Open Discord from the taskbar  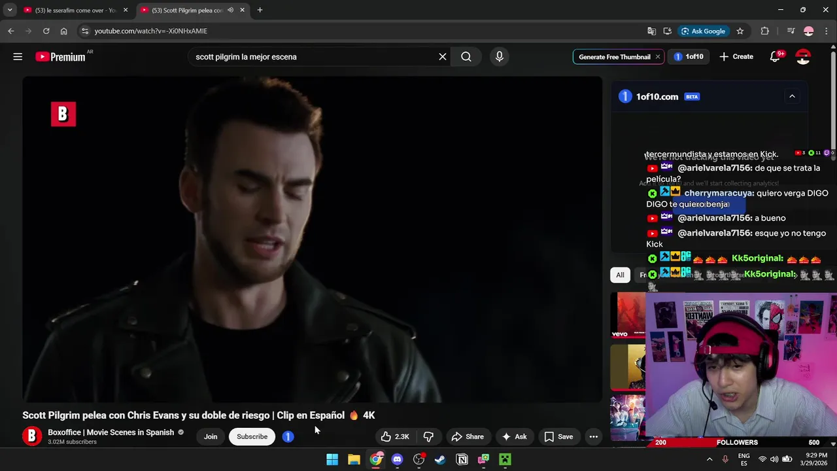pyautogui.click(x=397, y=459)
